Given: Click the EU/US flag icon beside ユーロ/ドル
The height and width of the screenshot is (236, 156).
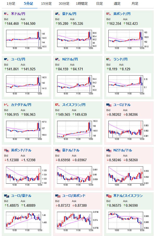Looking at the screenshot, I should pos(109,105).
